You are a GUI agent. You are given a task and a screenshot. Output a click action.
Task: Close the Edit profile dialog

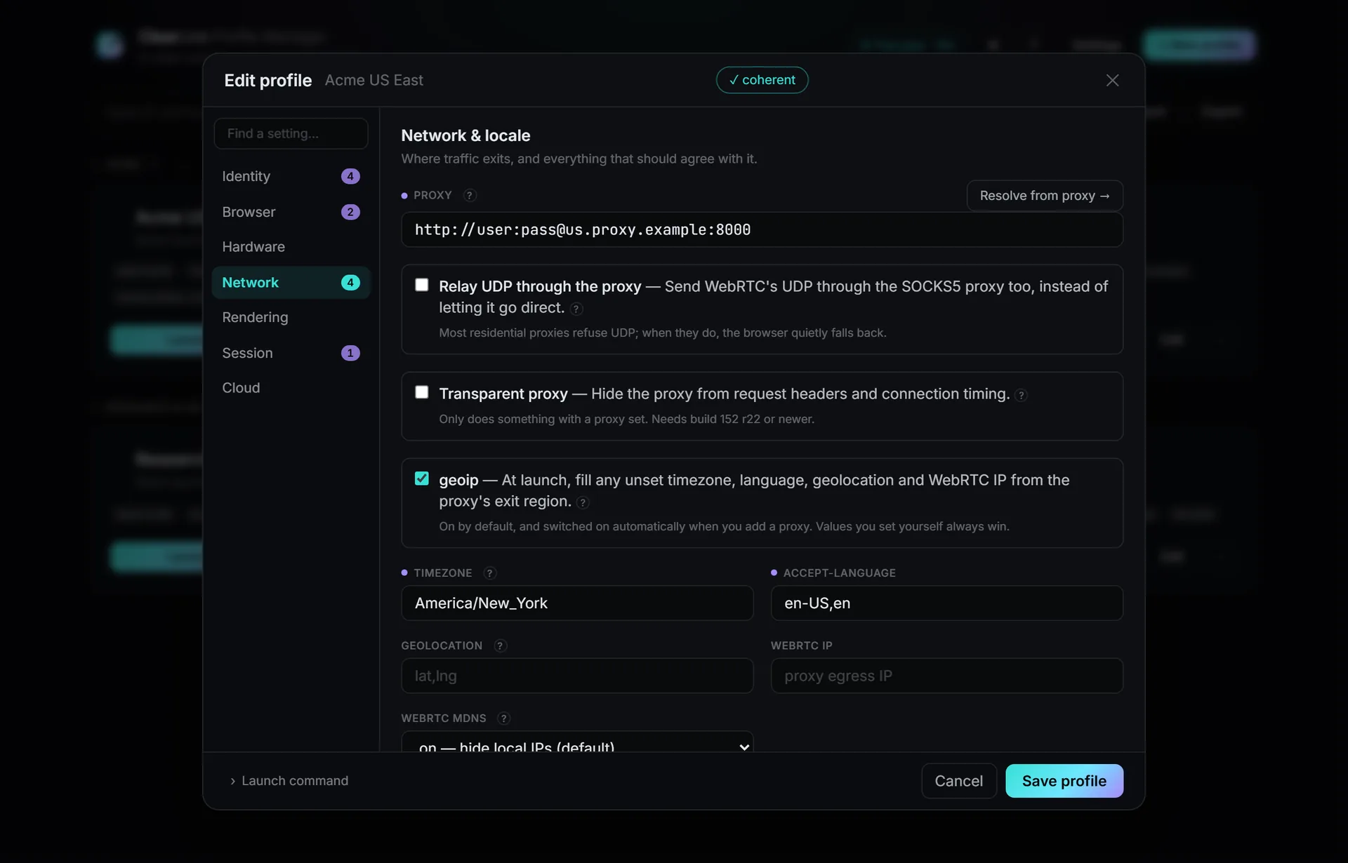(x=1112, y=80)
